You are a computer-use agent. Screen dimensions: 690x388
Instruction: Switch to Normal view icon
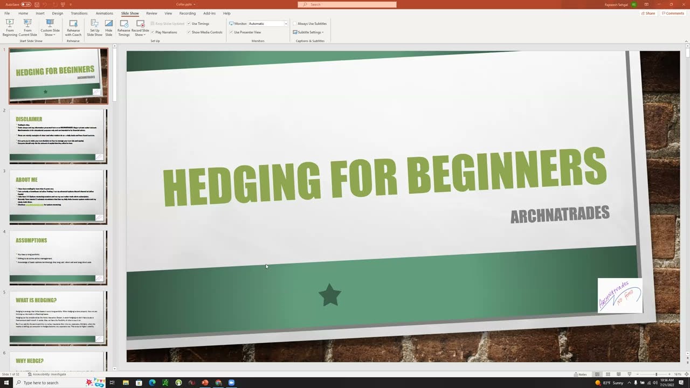tap(597, 374)
